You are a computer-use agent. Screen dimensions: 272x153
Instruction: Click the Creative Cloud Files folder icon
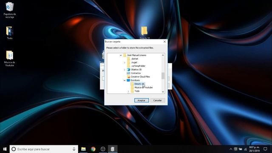pyautogui.click(x=128, y=76)
